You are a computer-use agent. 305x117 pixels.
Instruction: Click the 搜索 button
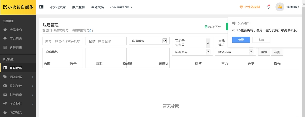click(x=264, y=52)
